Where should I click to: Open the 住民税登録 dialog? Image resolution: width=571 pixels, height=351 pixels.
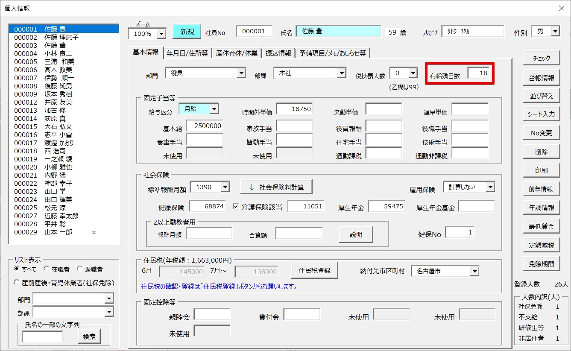tap(314, 270)
